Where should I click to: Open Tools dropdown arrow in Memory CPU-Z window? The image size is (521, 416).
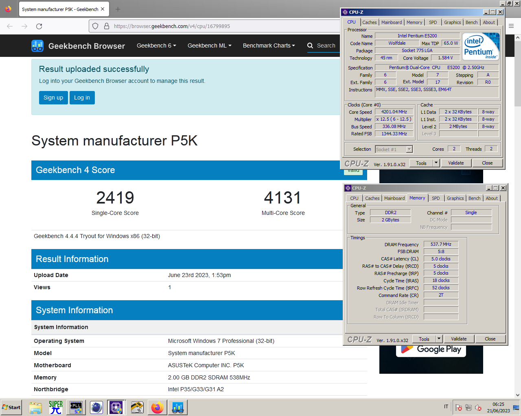(439, 339)
